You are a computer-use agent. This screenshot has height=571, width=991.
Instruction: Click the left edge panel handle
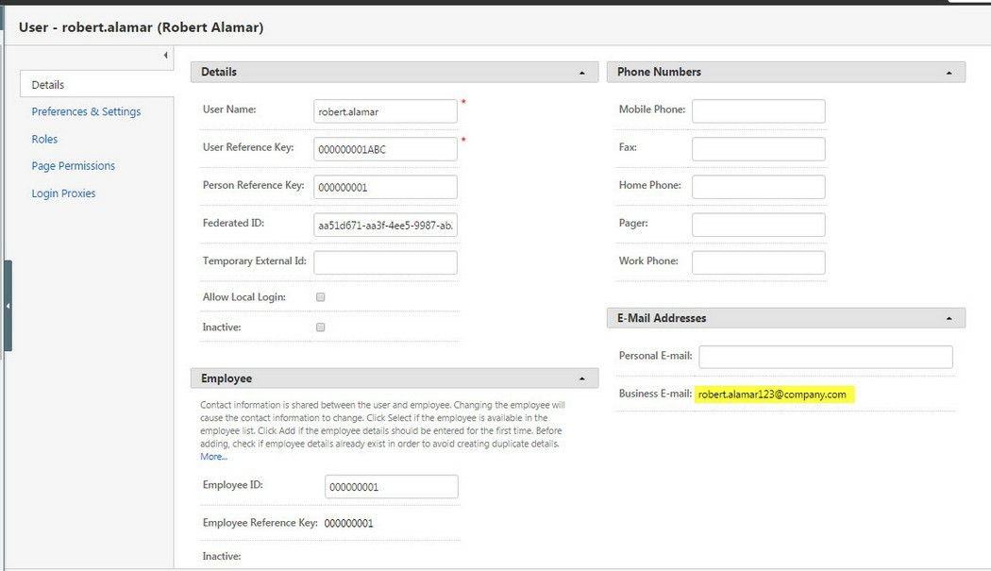coord(8,306)
